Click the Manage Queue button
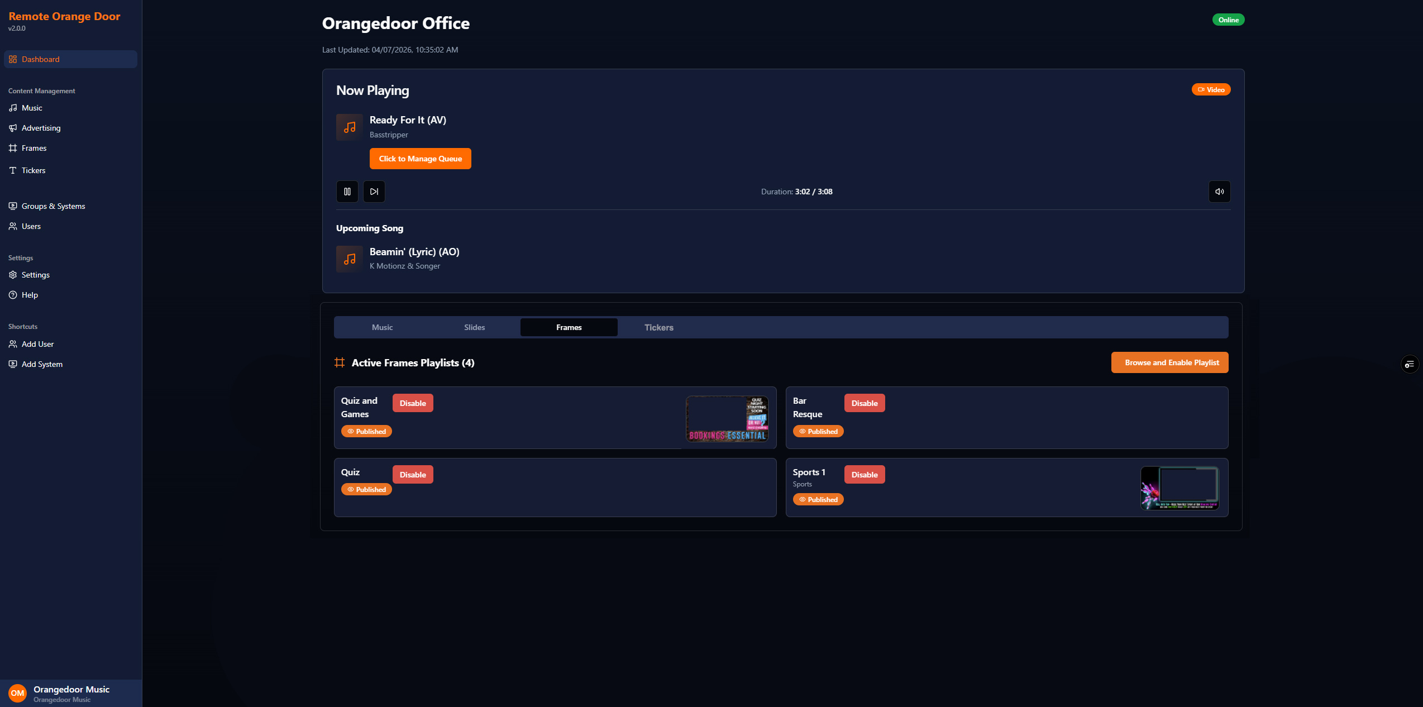Screen dimensions: 1423x707 [x=420, y=159]
